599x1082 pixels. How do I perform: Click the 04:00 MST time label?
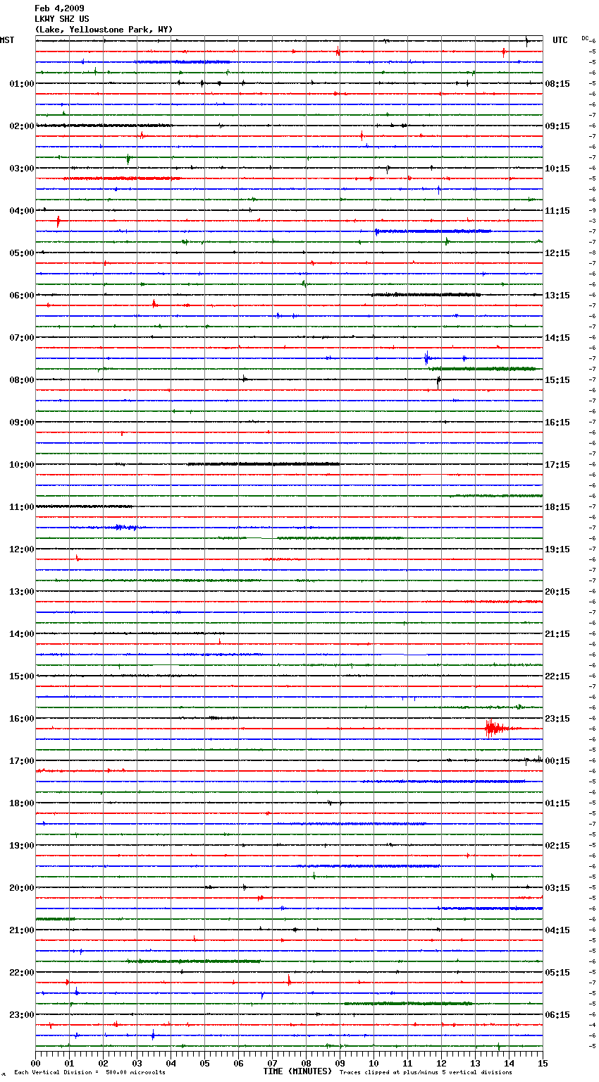coord(22,211)
